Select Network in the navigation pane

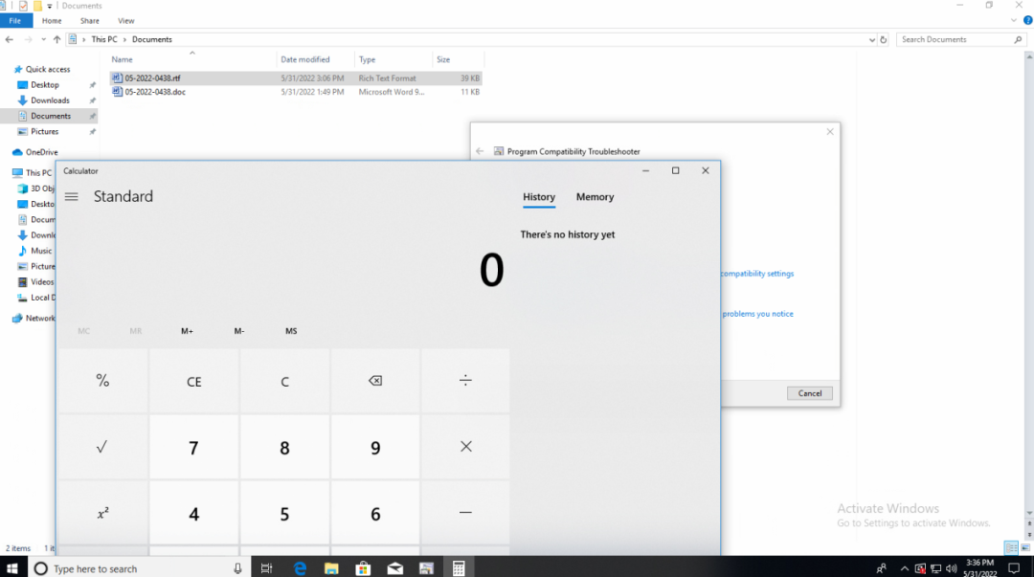40,318
